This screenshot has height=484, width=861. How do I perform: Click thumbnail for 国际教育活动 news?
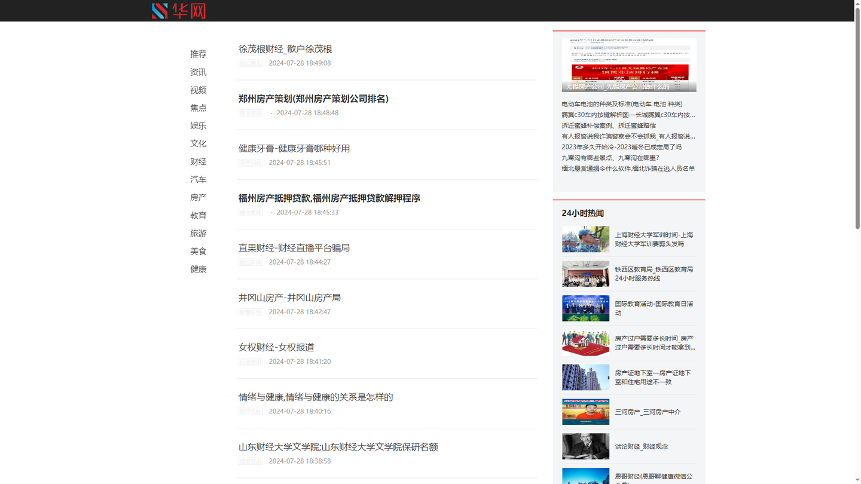tap(586, 308)
